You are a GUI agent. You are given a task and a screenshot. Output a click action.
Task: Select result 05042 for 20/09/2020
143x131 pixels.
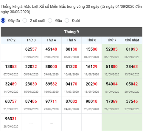[132, 84]
